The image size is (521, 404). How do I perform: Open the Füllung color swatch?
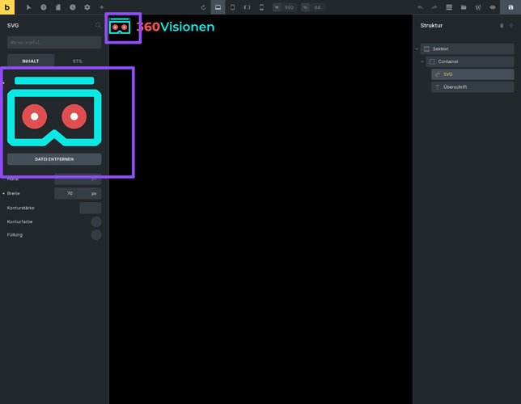pos(96,235)
